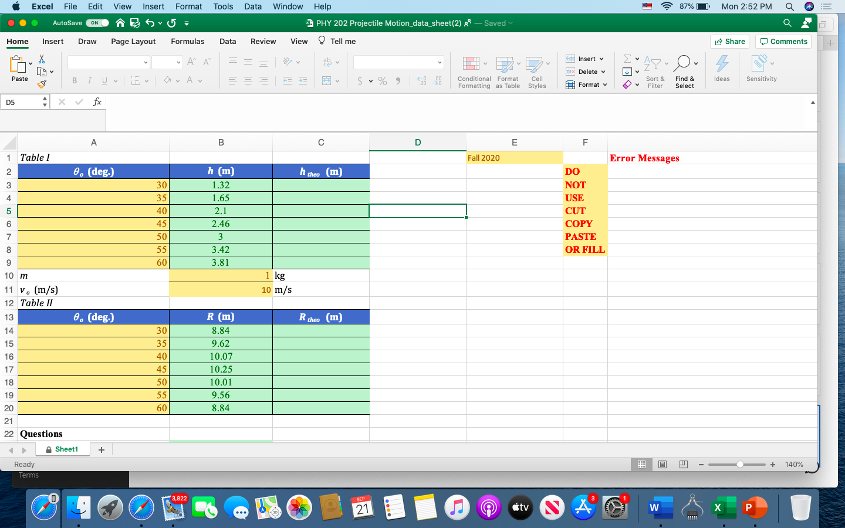Click the percent style icon
Viewport: 845px width, 528px height.
tap(382, 81)
